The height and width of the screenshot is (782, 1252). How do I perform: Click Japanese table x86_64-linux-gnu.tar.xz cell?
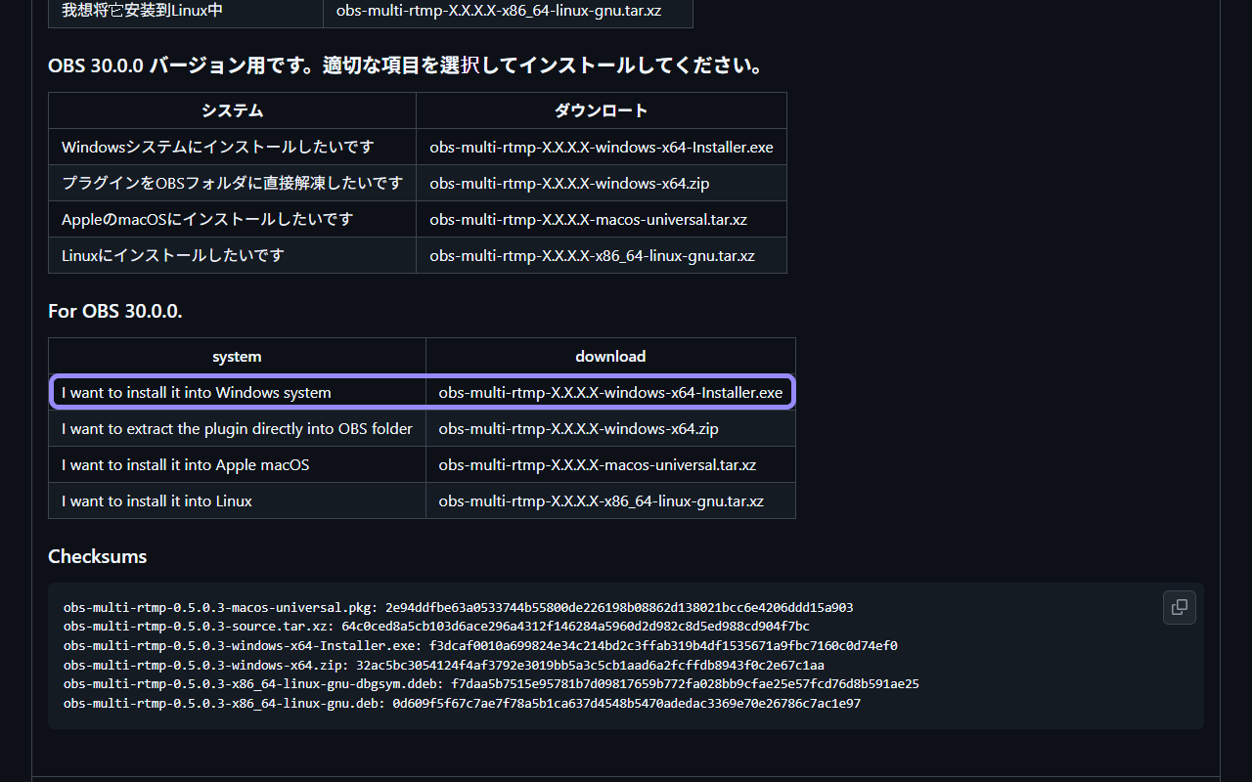(602, 256)
